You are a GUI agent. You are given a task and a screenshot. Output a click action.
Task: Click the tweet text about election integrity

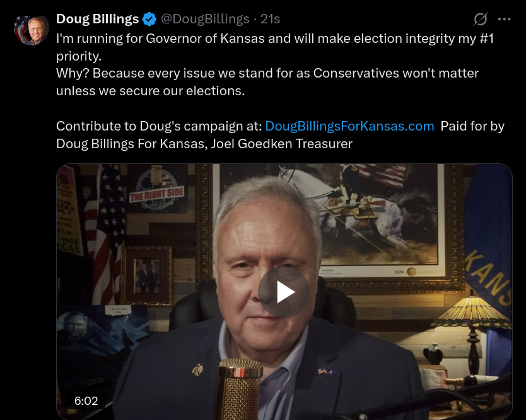click(275, 64)
